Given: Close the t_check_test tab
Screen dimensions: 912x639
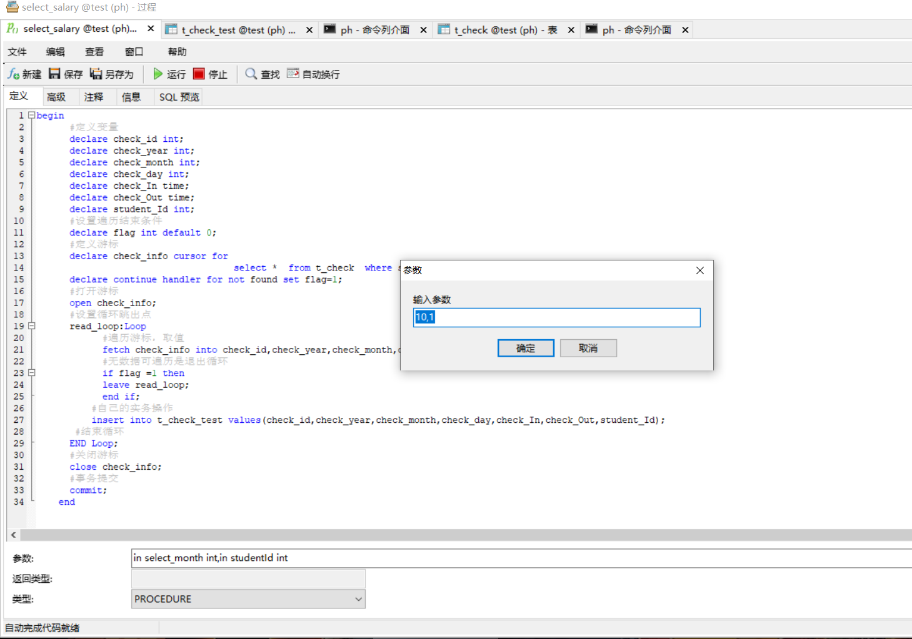Looking at the screenshot, I should click(309, 30).
